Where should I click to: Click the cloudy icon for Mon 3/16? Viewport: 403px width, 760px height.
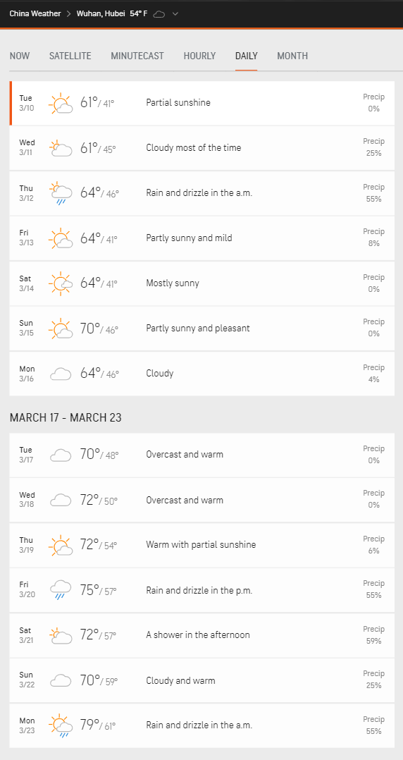[61, 374]
